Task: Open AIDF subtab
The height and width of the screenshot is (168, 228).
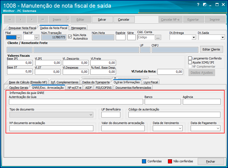Action: click(x=88, y=88)
